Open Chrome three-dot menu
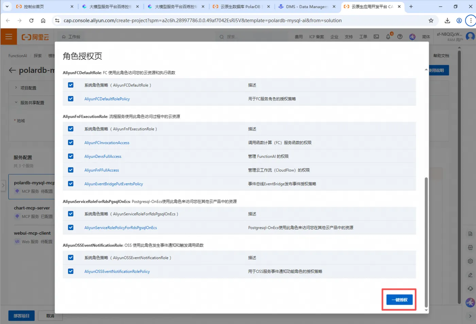Image resolution: width=476 pixels, height=324 pixels. (471, 21)
